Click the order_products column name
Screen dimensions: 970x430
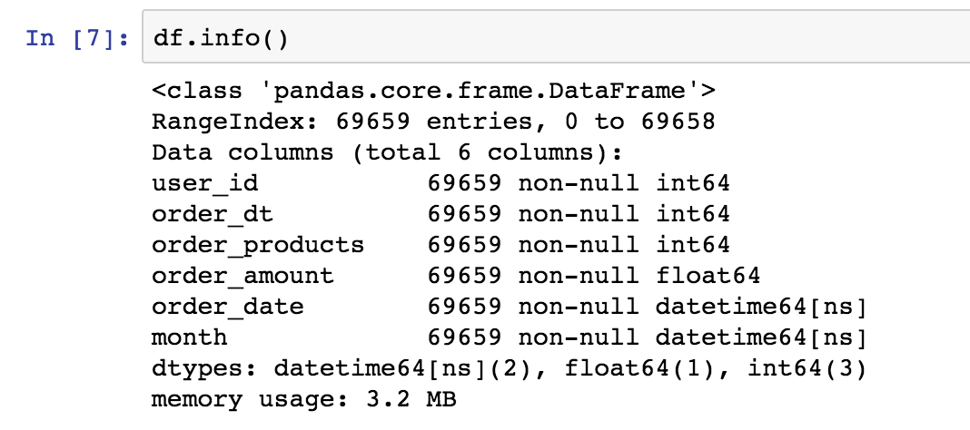point(258,245)
